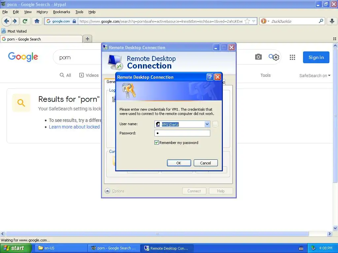The image size is (338, 253).
Task: Open the View menu
Action: (x=28, y=12)
